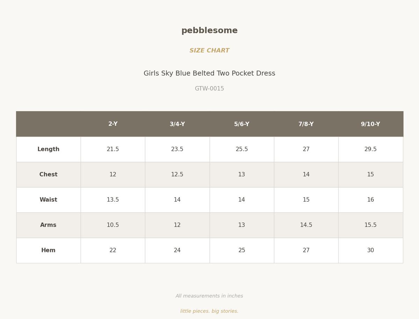Click the 9/10-Y column header
This screenshot has width=419, height=319.
[370, 124]
